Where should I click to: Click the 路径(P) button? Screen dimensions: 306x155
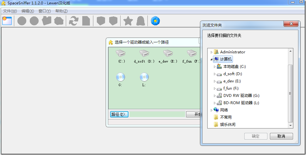[119, 114]
